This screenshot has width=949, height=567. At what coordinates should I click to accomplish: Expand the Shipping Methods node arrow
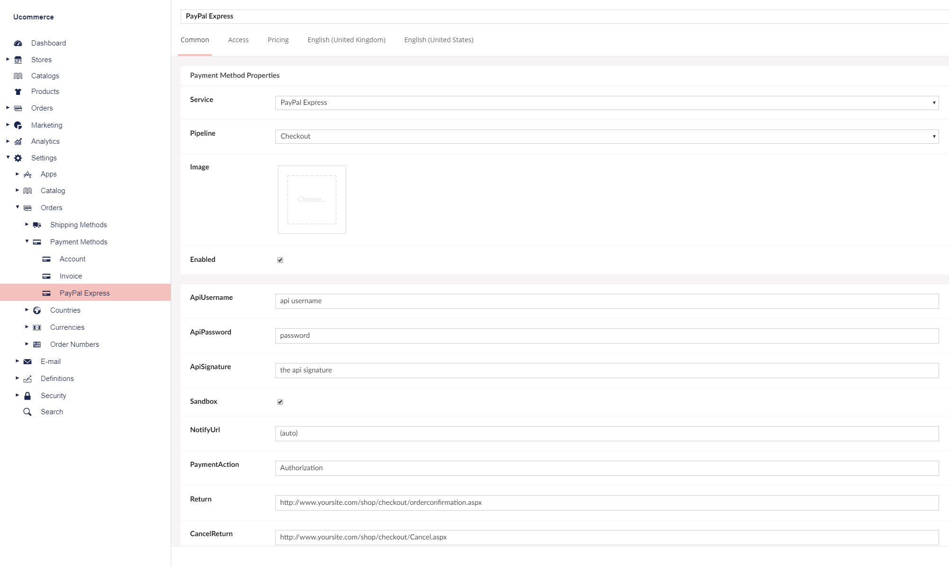point(27,224)
